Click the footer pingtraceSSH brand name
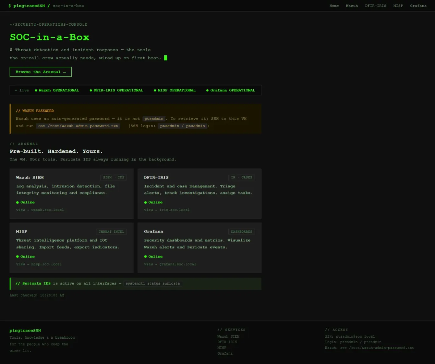The height and width of the screenshot is (364, 435). tap(25, 330)
